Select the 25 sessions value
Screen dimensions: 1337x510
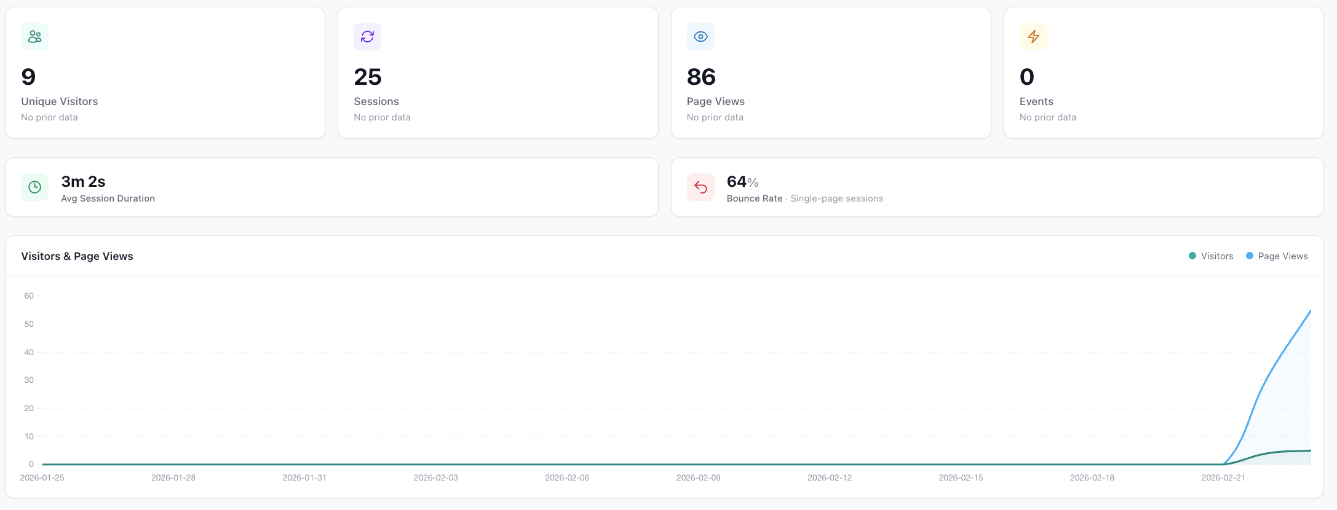(x=368, y=77)
